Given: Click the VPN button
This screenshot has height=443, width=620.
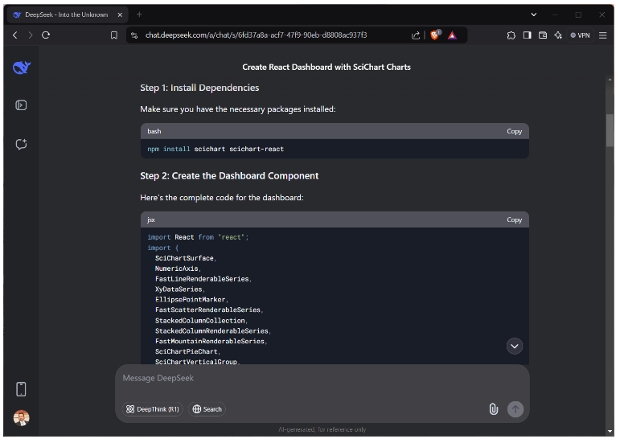Looking at the screenshot, I should [580, 35].
